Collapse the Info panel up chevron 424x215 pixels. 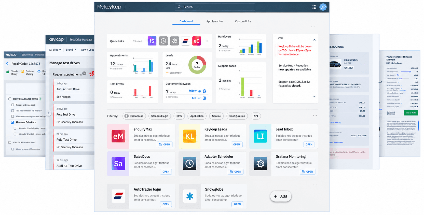tap(314, 40)
